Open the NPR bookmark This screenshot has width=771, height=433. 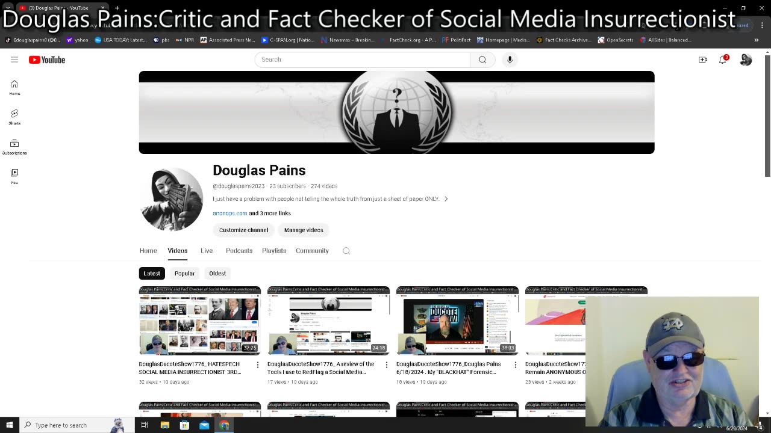(x=185, y=40)
